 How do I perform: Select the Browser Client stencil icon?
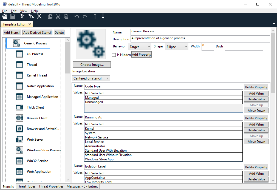pyautogui.click(x=19, y=118)
